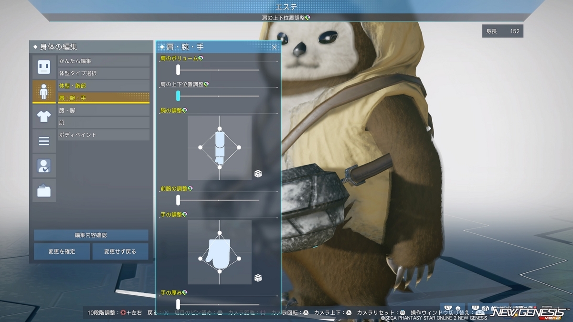Select 体型タイプ選択 menu entry
The width and height of the screenshot is (573, 322).
[104, 73]
